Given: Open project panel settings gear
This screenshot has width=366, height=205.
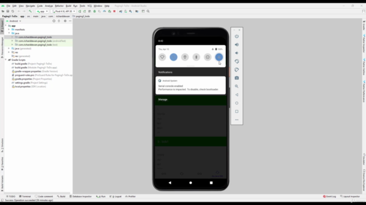Looking at the screenshot, I should coord(65,21).
